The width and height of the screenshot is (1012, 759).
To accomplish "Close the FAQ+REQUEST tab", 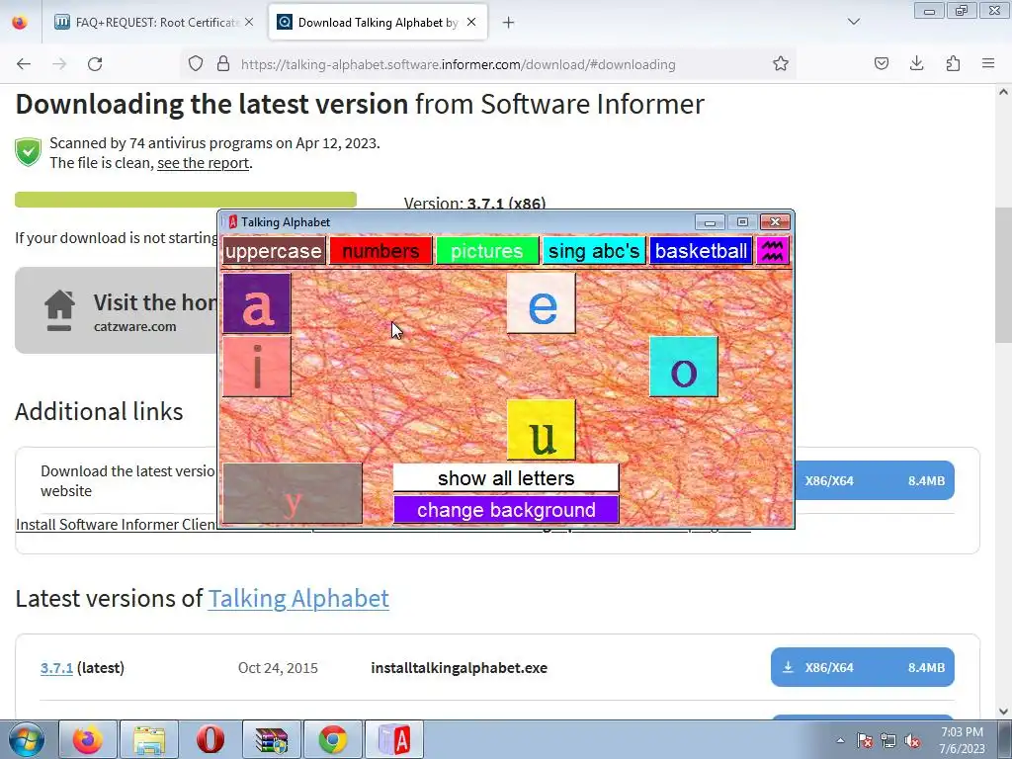I will click(249, 23).
